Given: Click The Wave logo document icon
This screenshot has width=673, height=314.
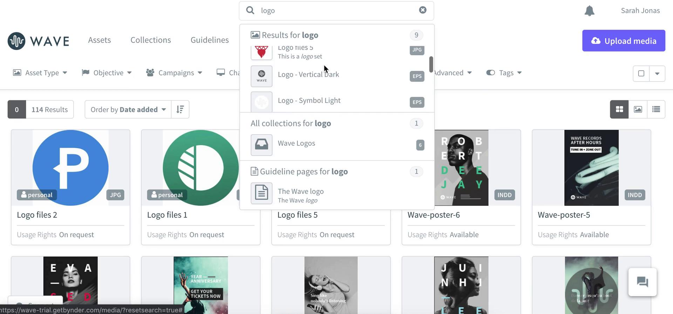Looking at the screenshot, I should (x=261, y=193).
